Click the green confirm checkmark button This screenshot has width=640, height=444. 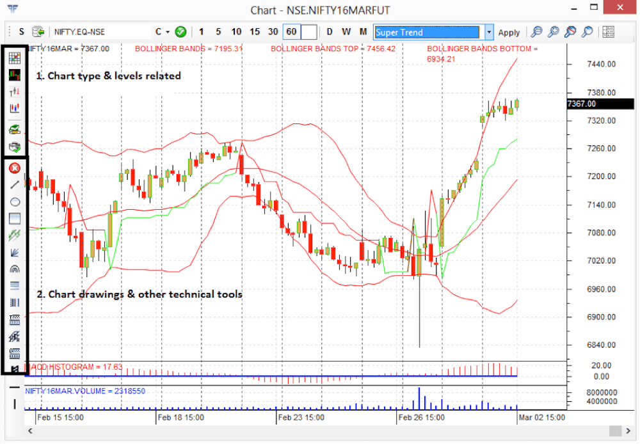(180, 31)
